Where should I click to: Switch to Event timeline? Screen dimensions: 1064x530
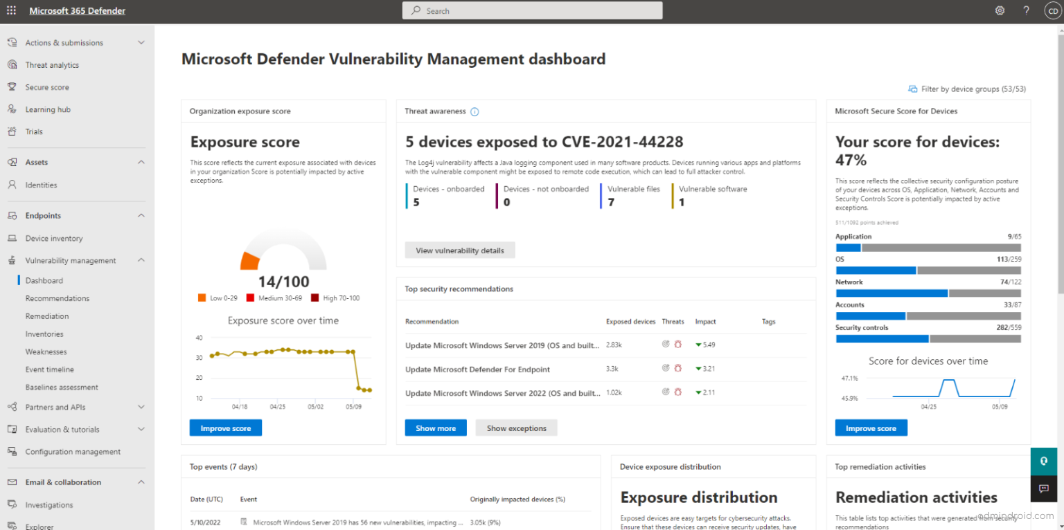48,369
